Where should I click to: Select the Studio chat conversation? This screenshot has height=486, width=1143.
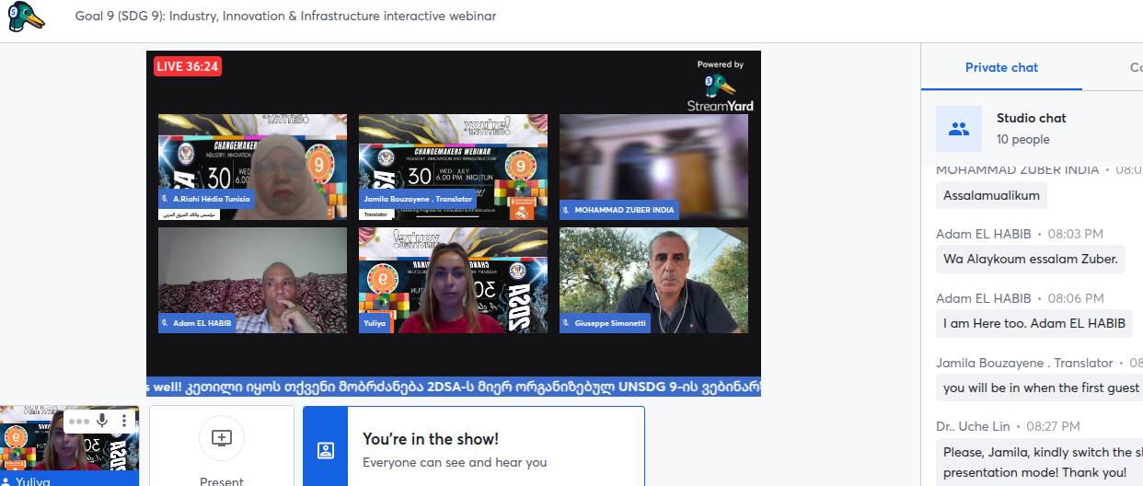[x=1032, y=129]
